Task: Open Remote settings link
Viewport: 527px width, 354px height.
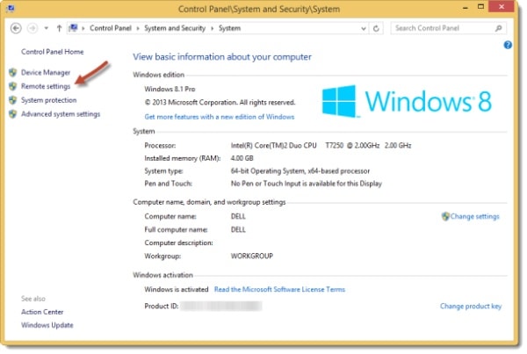Action: (x=46, y=86)
